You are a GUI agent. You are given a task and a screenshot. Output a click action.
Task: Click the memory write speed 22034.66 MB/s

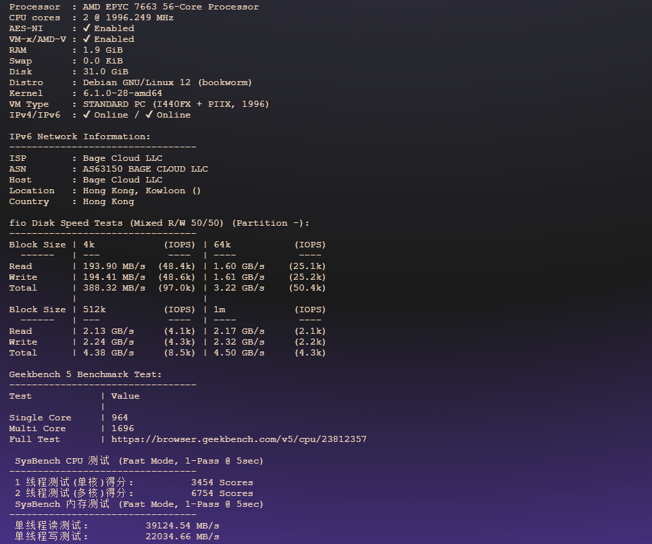click(182, 537)
